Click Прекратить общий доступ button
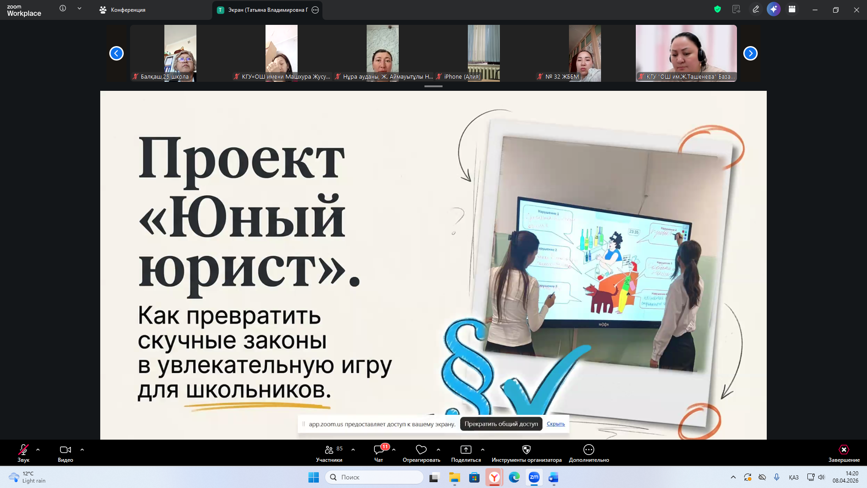Screen dimensions: 867x488 click(x=501, y=424)
